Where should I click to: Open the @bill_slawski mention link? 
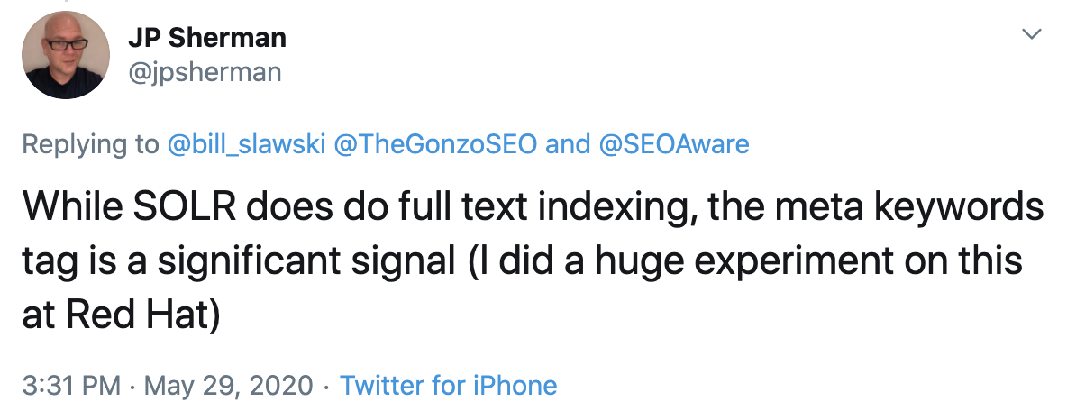(246, 144)
